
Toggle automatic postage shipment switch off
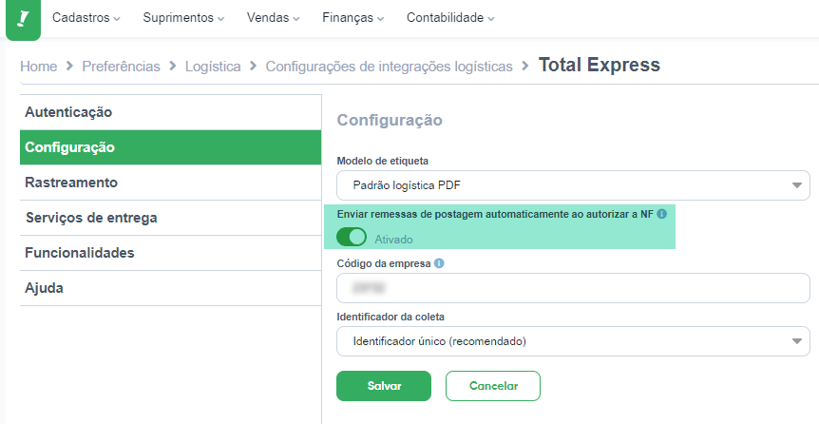pos(351,238)
